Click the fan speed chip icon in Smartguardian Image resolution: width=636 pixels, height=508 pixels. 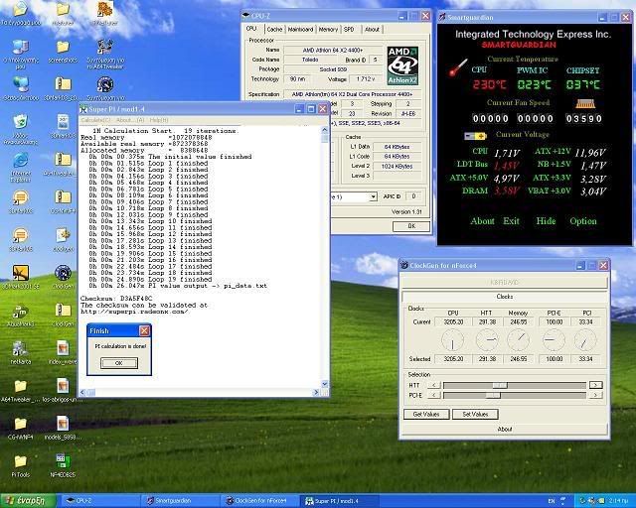[585, 104]
